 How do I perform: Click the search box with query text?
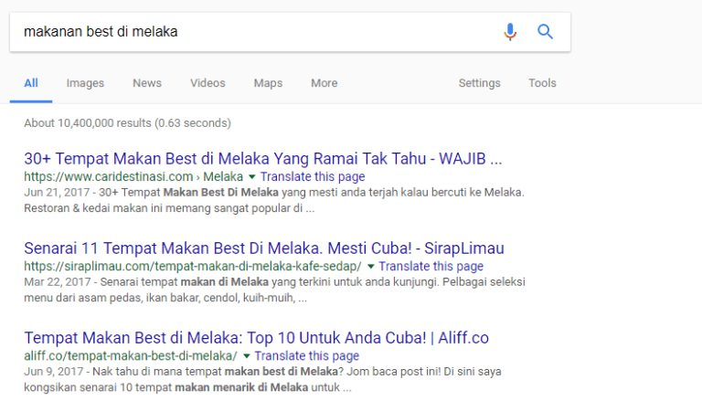(x=247, y=32)
